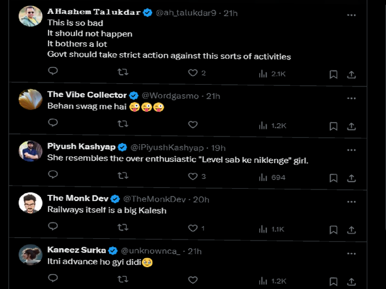Open @Wordgasmo profile handle link
Viewport: 386px width, 289px height.
coord(170,96)
